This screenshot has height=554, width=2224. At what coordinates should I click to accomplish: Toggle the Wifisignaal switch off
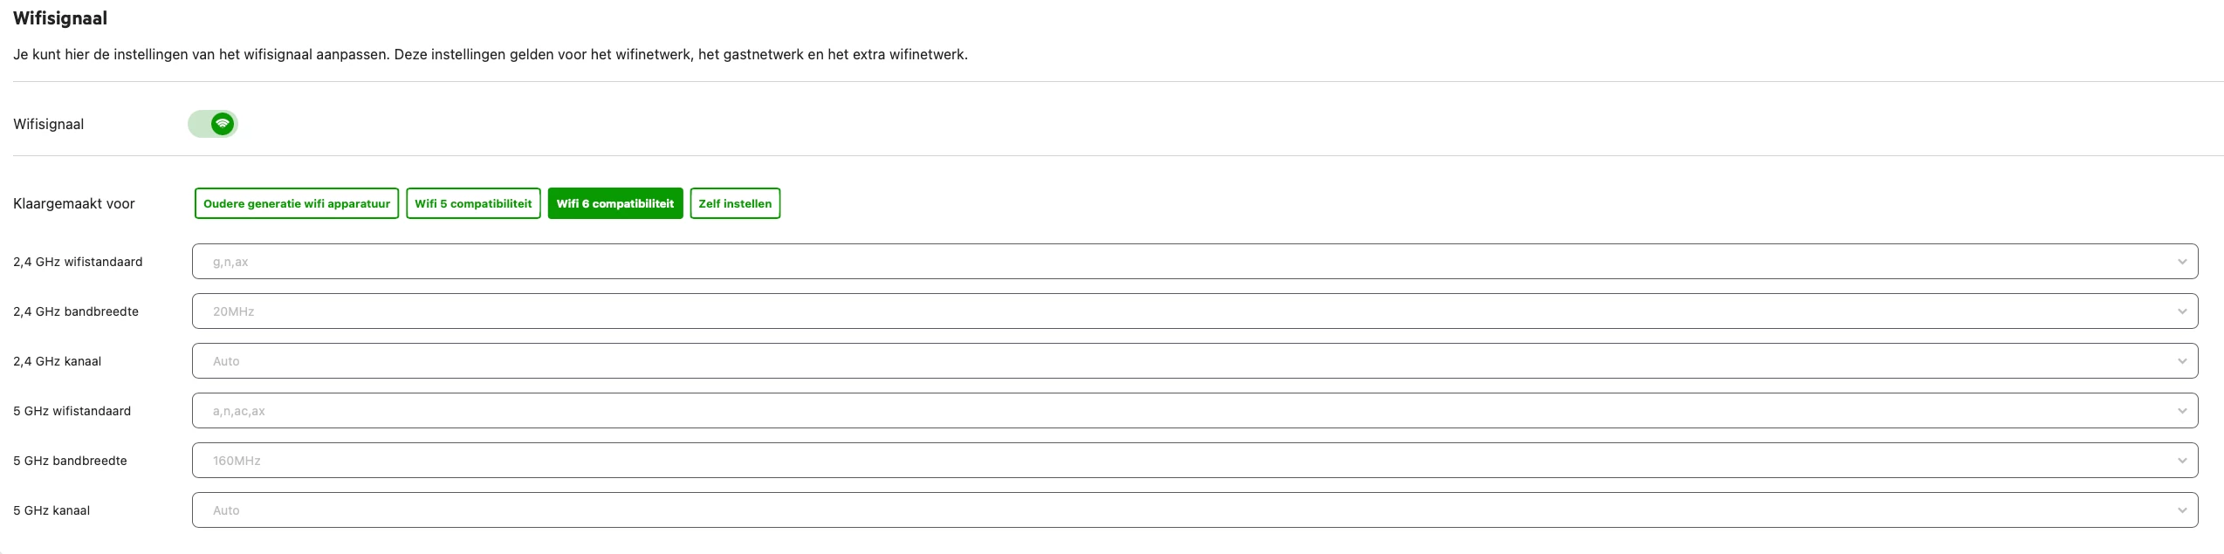[x=213, y=124]
